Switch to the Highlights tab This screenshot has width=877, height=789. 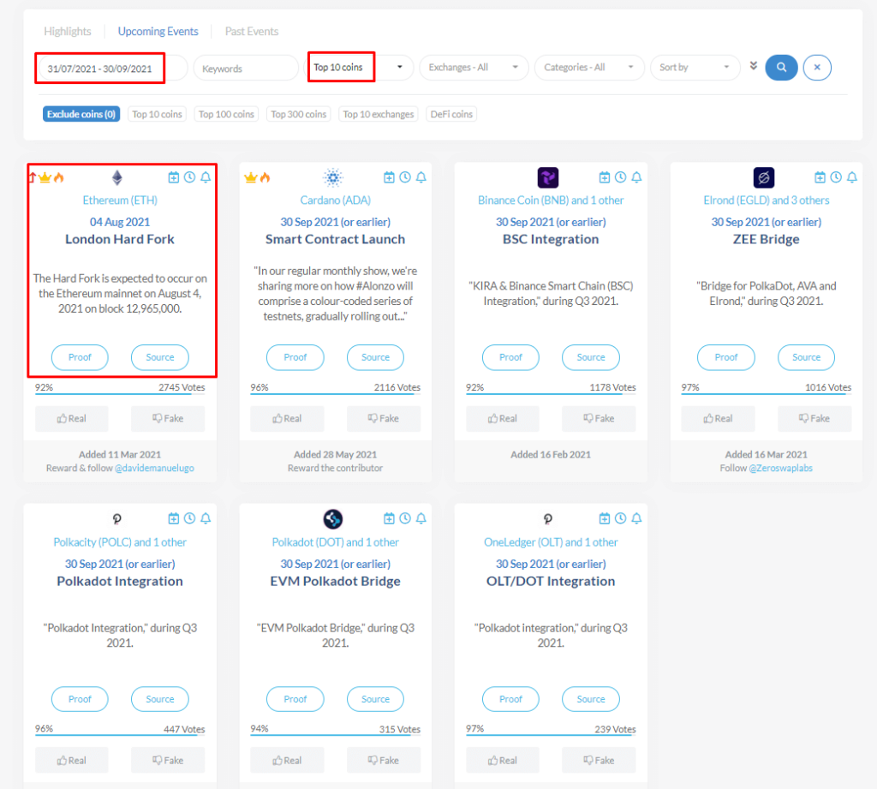pyautogui.click(x=68, y=32)
